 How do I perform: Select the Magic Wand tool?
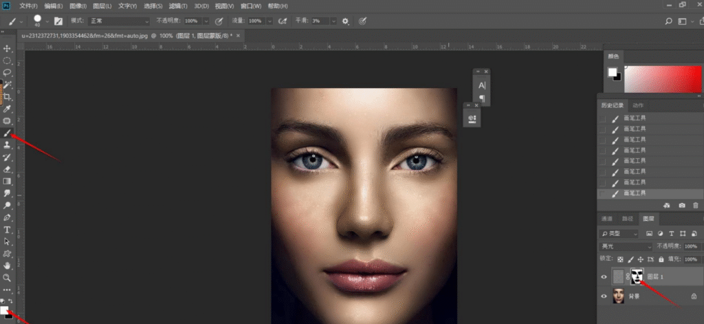point(7,85)
